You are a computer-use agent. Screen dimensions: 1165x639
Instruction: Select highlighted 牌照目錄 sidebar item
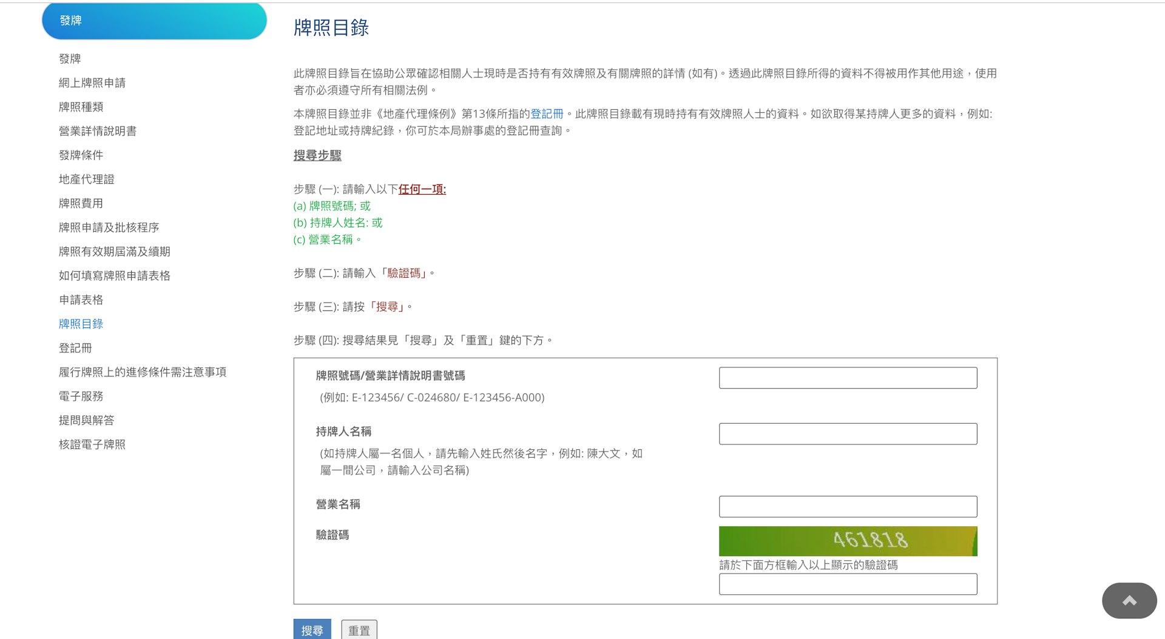click(x=81, y=324)
